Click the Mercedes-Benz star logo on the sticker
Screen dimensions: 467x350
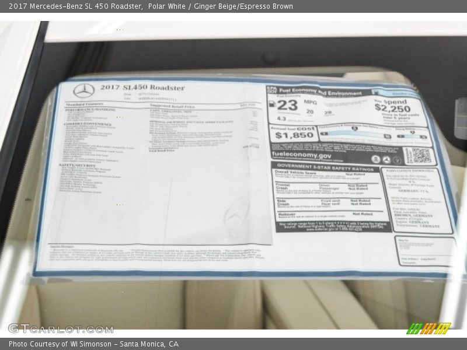[83, 91]
